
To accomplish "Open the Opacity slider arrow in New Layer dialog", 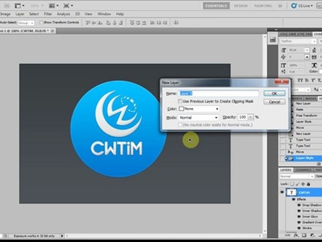I will 251,117.
